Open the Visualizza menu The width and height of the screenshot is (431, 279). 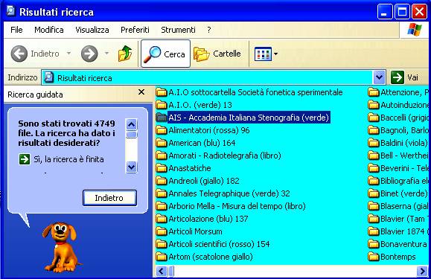pos(92,30)
